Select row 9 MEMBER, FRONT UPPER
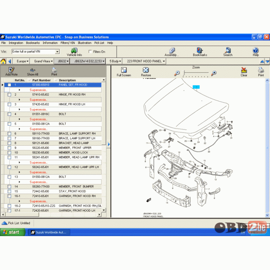 (x=53, y=148)
